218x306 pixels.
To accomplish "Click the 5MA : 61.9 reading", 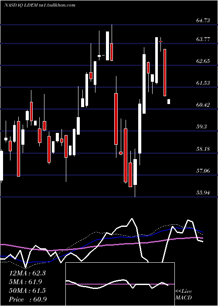I will tap(26, 282).
